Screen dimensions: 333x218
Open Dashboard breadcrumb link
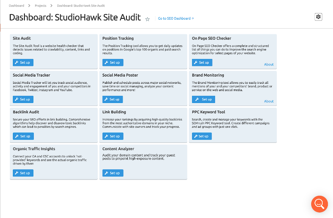[16, 6]
